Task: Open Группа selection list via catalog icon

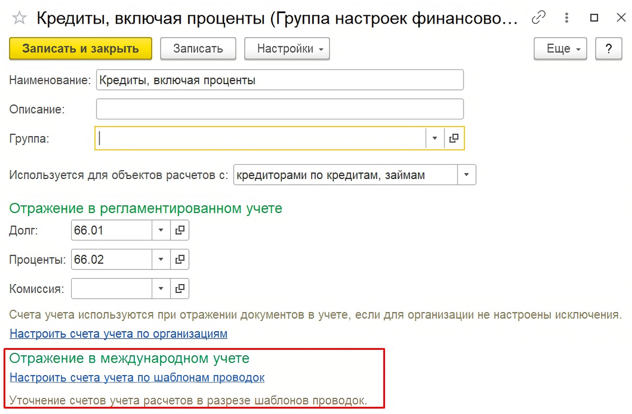Action: (453, 138)
